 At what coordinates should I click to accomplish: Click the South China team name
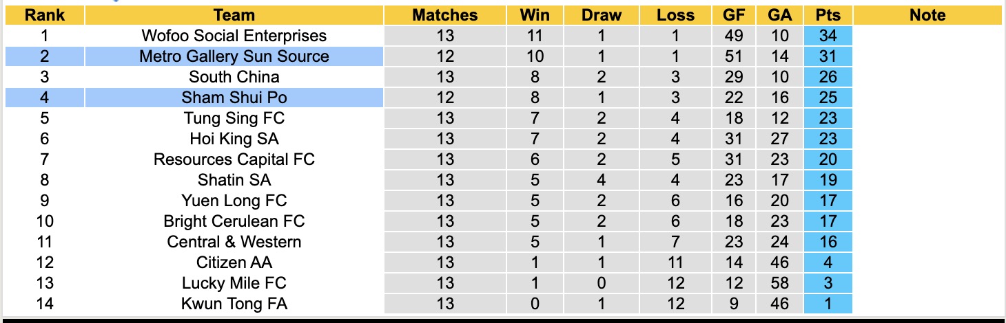click(x=234, y=77)
